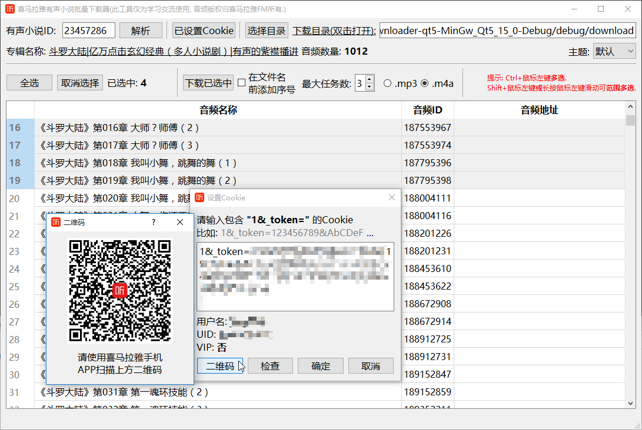642x430 pixels.
Task: Select row header 18
Action: (x=20, y=163)
